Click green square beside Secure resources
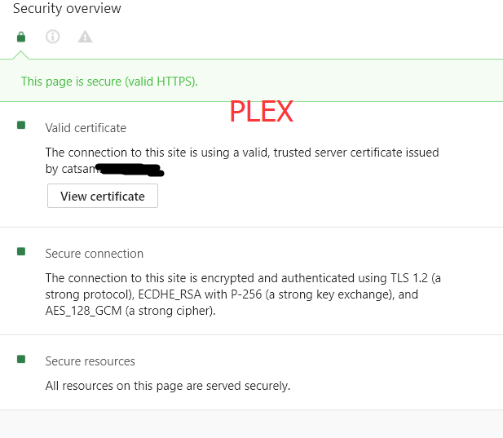Viewport: 503px width, 438px height. tap(21, 360)
